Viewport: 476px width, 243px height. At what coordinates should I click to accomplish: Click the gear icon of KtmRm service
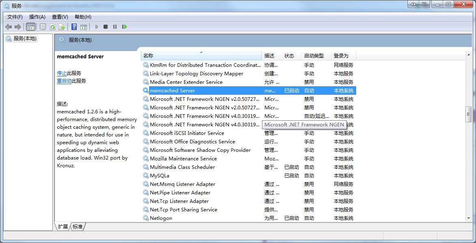(x=146, y=65)
